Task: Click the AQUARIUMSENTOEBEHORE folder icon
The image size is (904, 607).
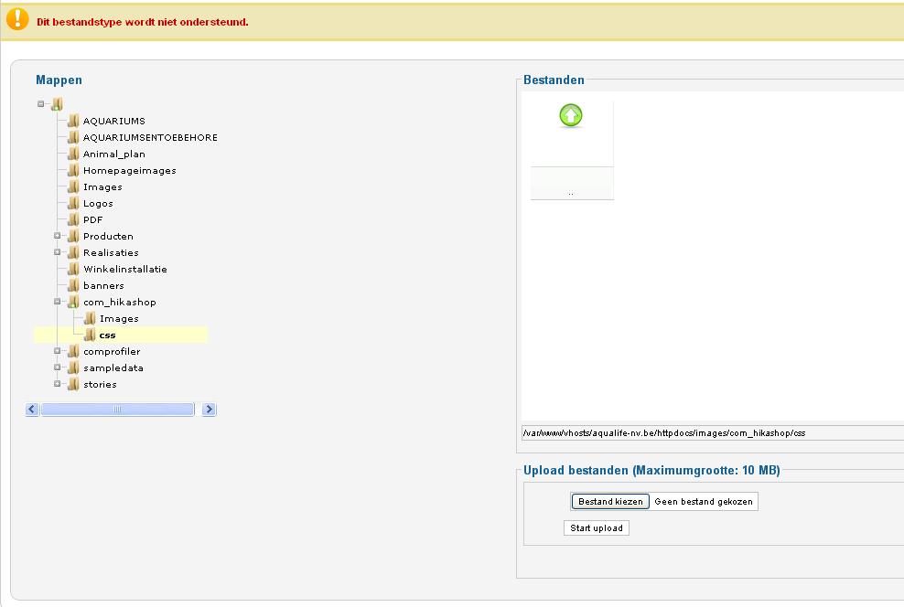Action: (x=73, y=137)
